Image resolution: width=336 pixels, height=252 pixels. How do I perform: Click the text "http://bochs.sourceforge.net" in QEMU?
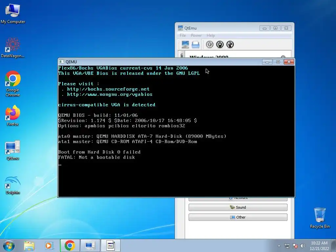coord(108,89)
